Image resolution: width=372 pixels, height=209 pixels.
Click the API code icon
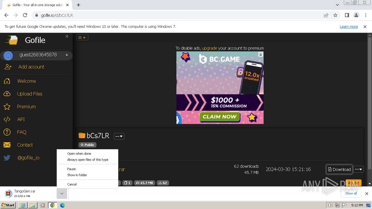coord(7,119)
